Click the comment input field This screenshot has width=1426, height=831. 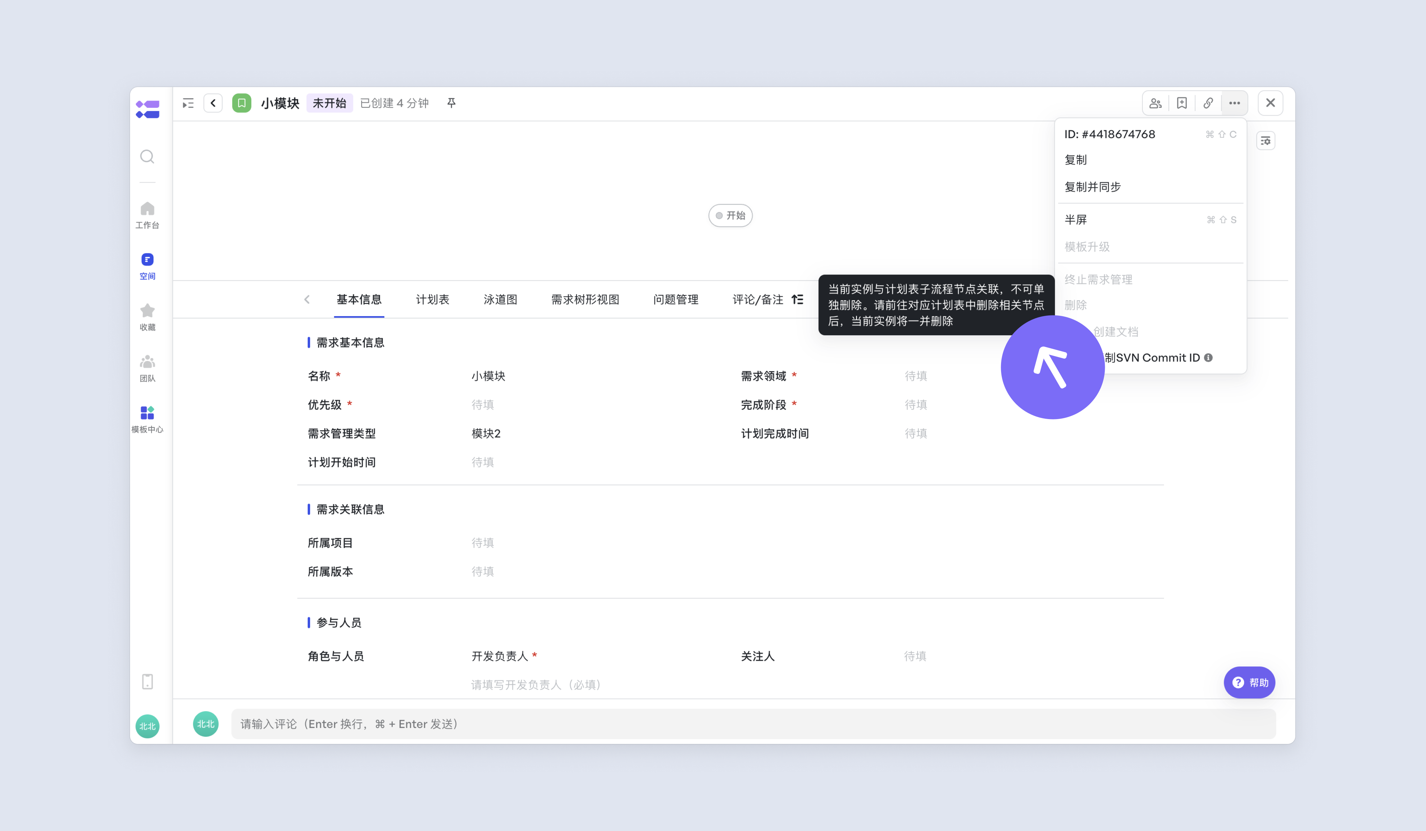(753, 724)
